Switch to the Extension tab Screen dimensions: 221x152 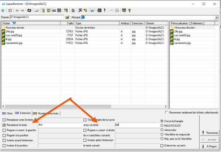pos(23,113)
